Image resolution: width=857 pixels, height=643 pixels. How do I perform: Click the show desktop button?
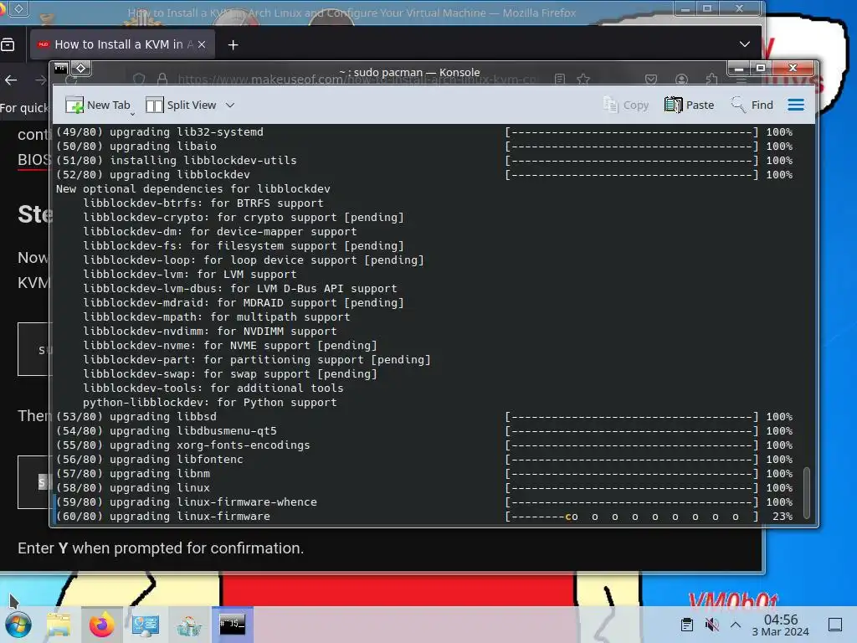[x=835, y=625]
